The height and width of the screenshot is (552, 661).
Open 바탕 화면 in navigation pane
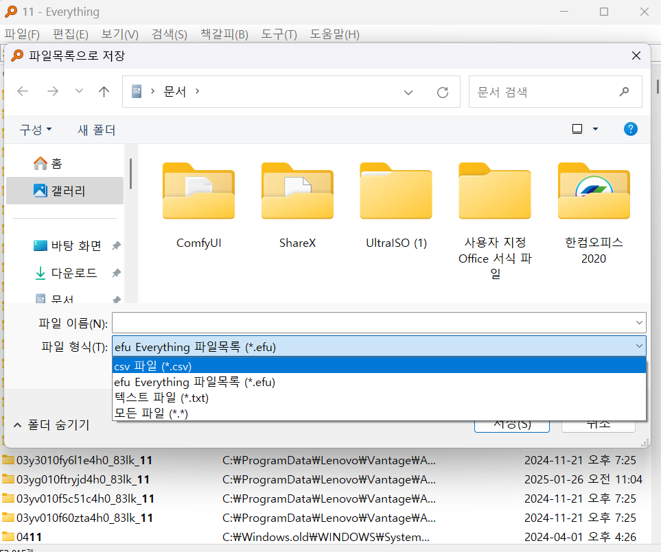(x=67, y=245)
